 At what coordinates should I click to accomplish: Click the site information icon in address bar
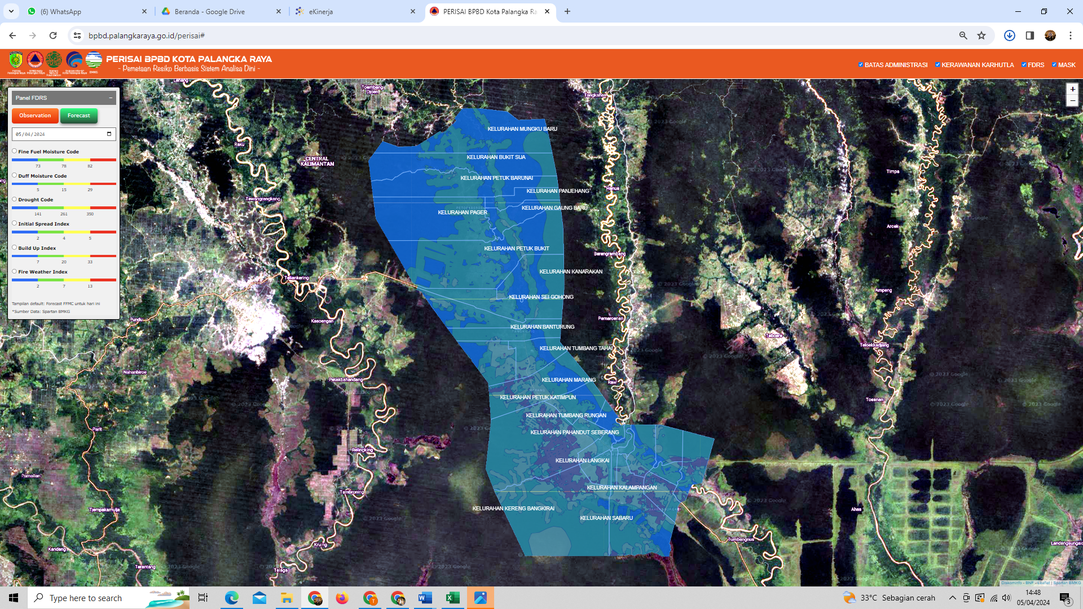point(77,36)
